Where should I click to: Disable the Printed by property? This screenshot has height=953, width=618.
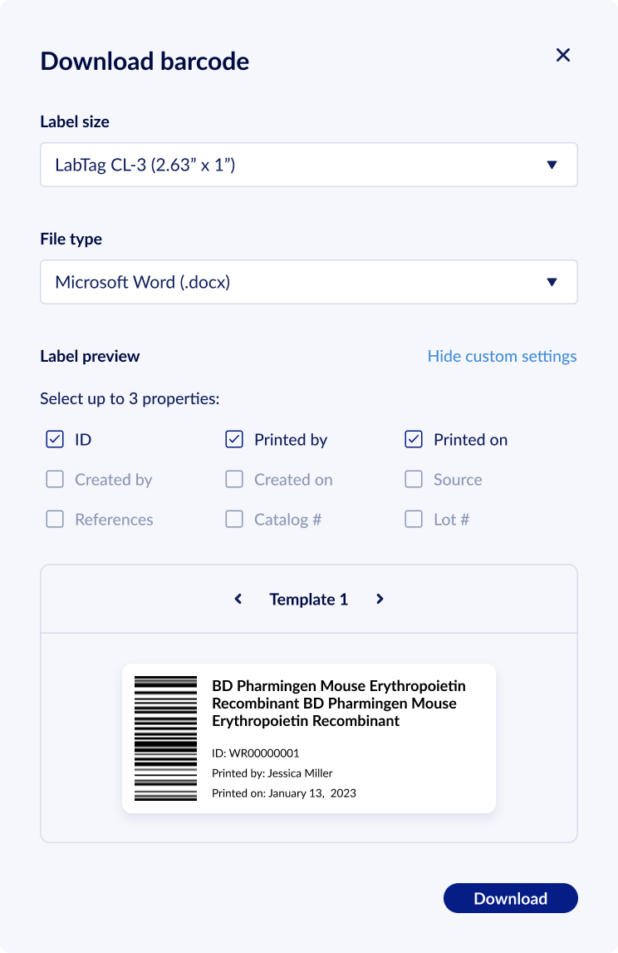234,439
